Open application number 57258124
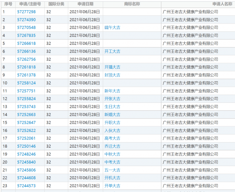 click(x=26, y=83)
